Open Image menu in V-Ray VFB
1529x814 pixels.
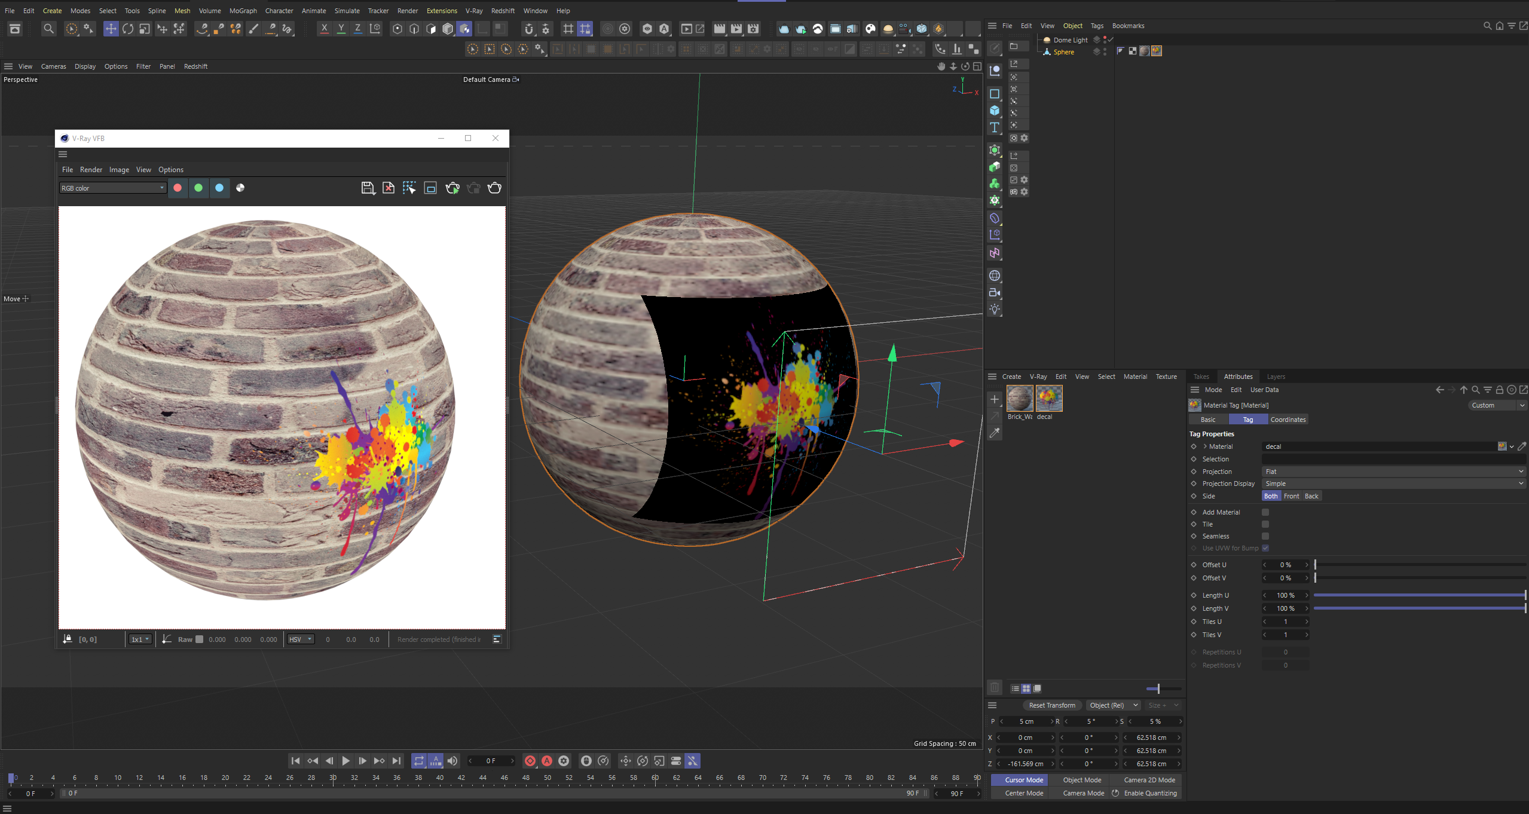click(x=119, y=170)
